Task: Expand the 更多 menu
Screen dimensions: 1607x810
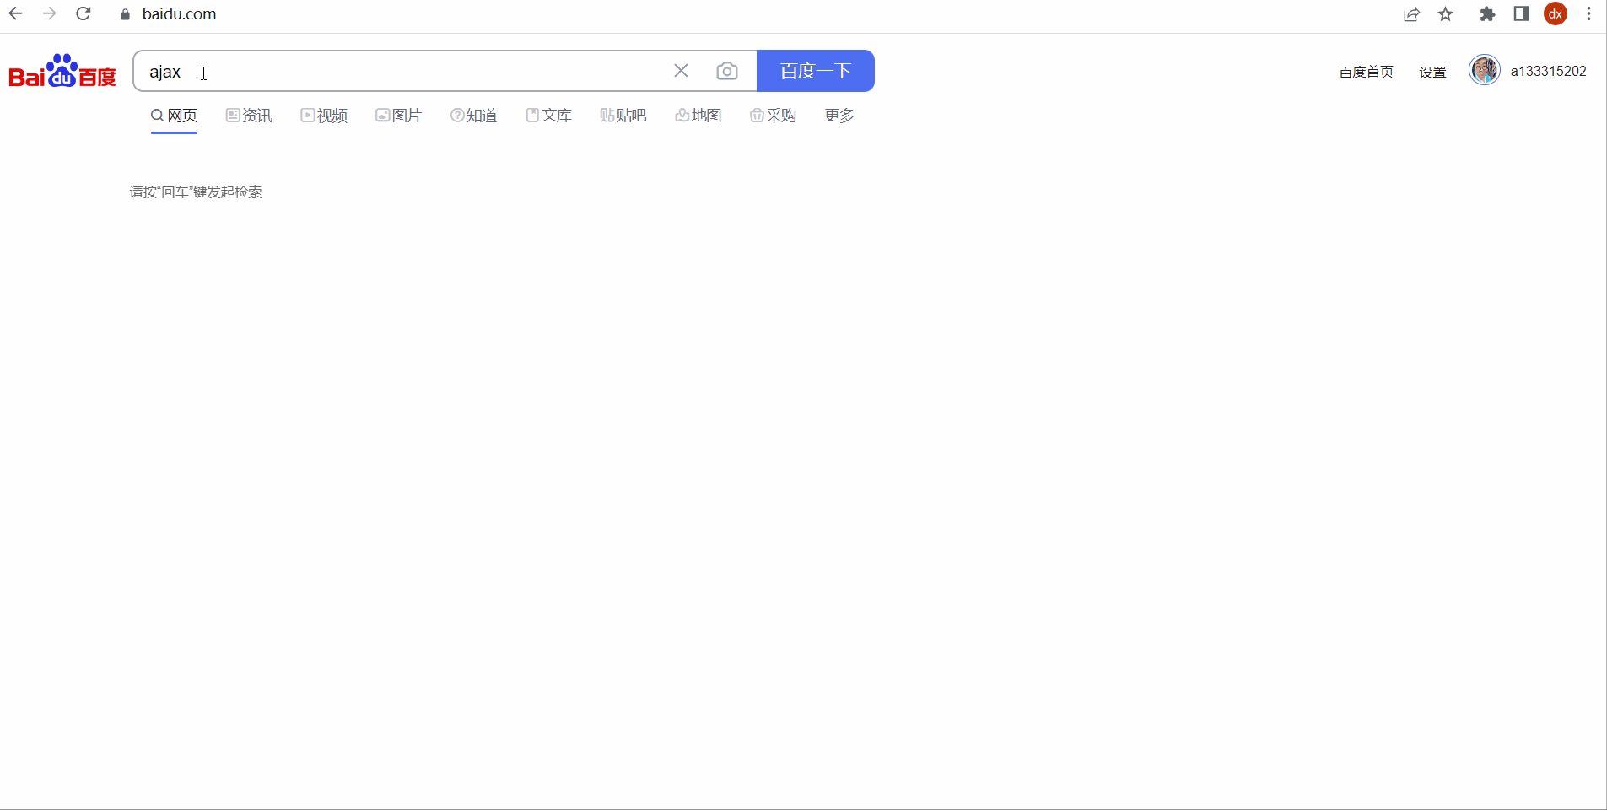Action: 839,116
